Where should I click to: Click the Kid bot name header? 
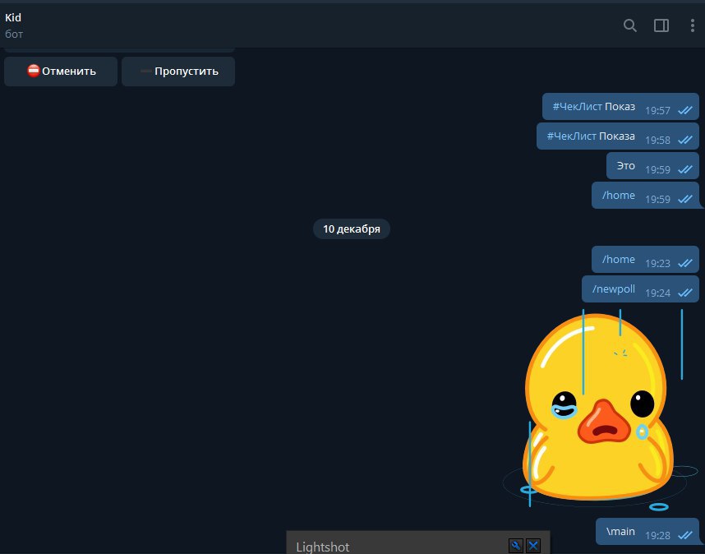(13, 17)
